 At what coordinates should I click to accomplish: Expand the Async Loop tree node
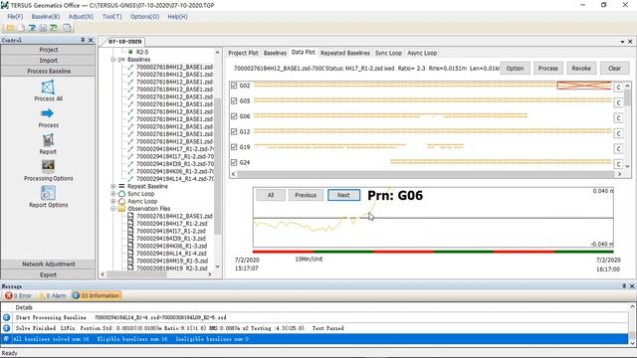tap(112, 201)
